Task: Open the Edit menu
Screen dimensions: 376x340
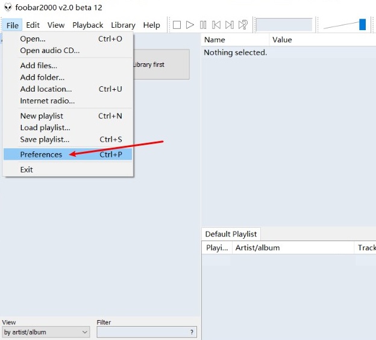Action: [33, 25]
